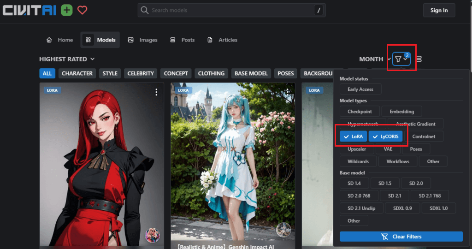
Task: Switch to the Images tab
Action: point(143,40)
